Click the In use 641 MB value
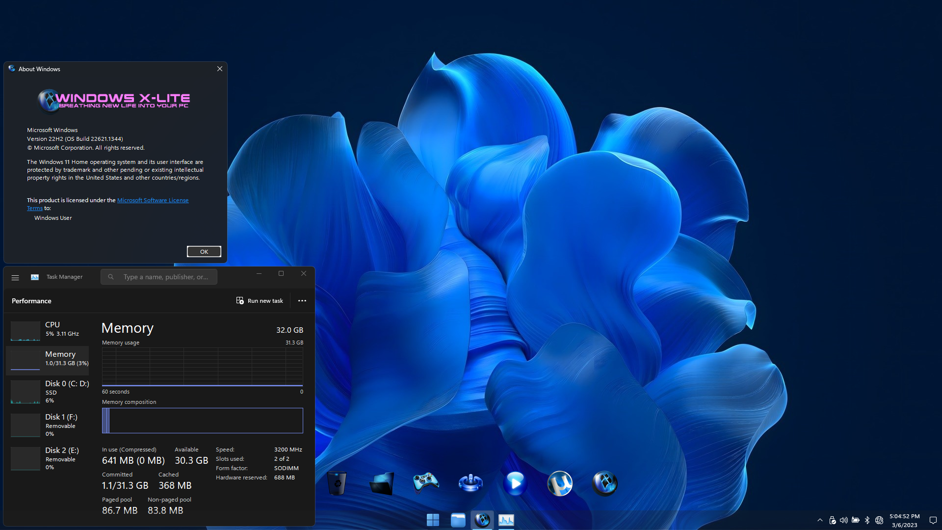This screenshot has height=530, width=942. tap(133, 460)
